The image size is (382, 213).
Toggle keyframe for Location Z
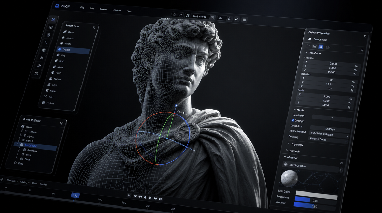click(x=355, y=74)
